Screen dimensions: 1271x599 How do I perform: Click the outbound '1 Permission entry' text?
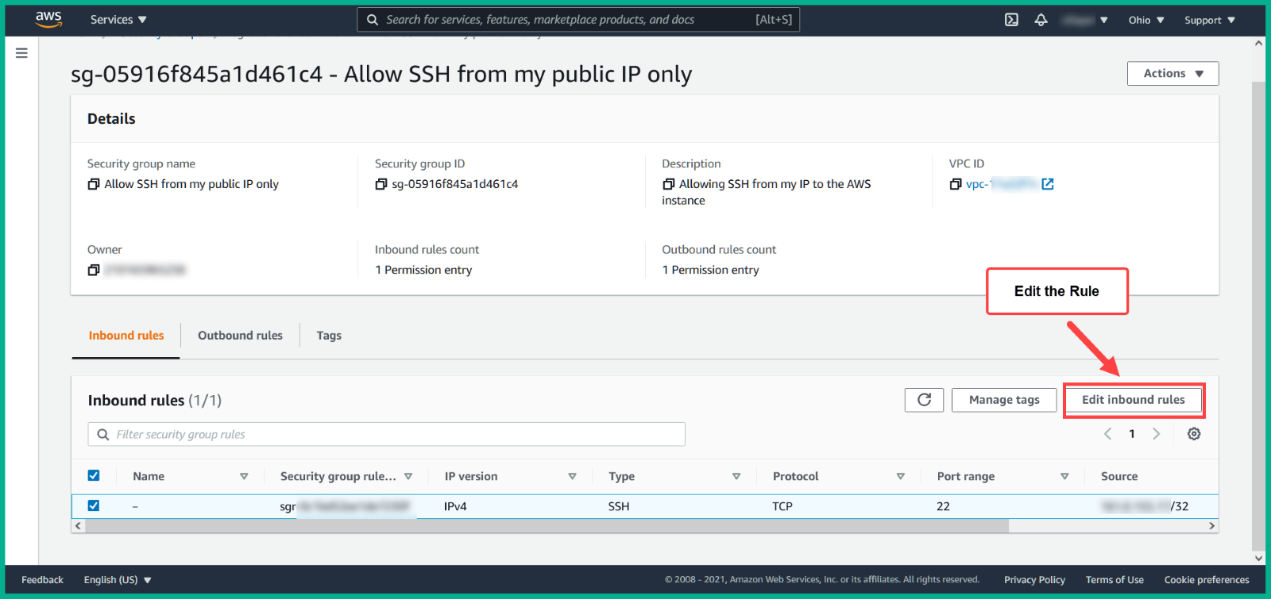click(711, 270)
